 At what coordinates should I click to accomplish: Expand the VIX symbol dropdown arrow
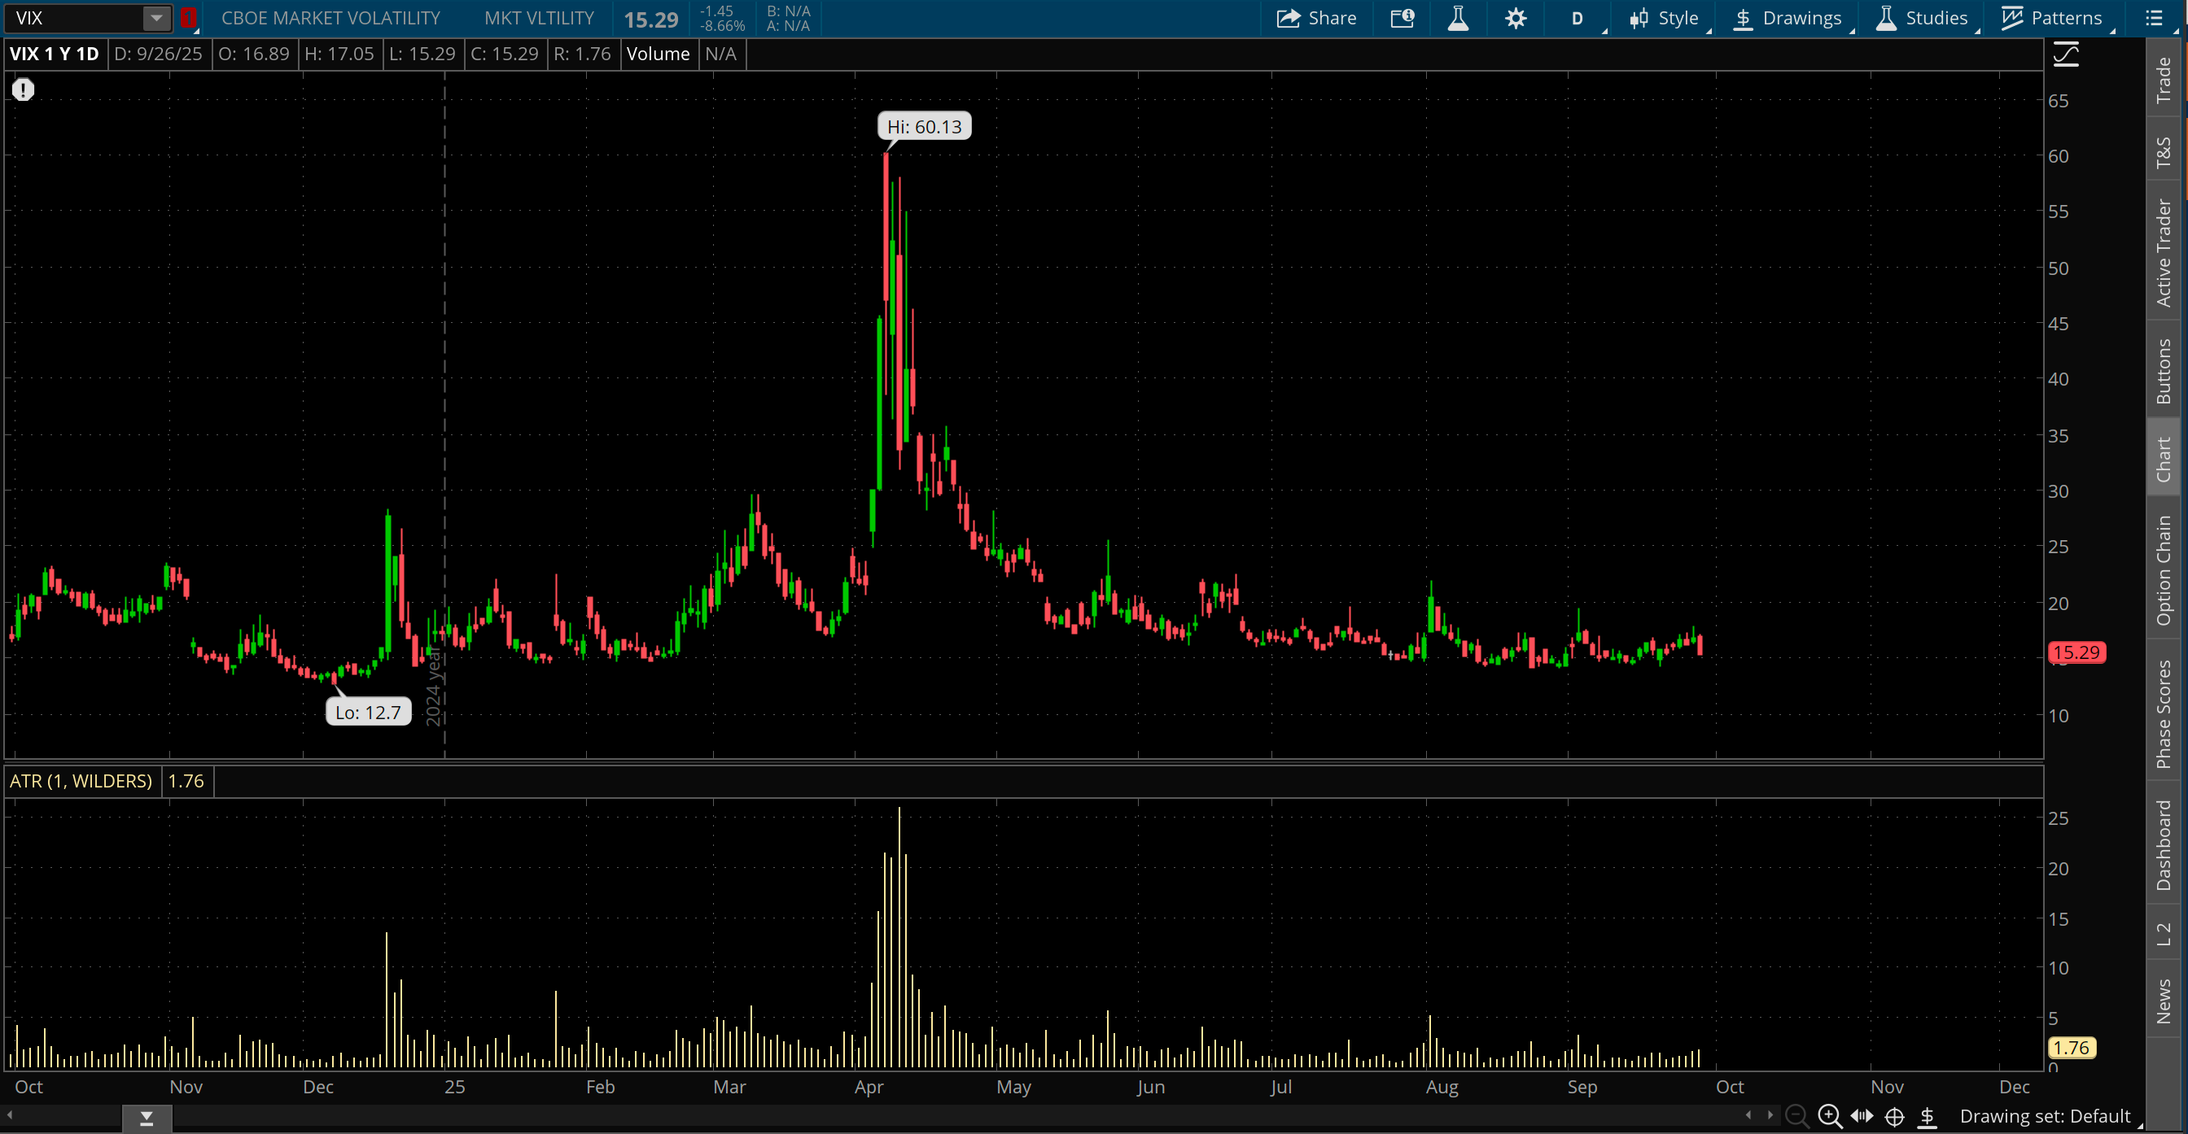pos(156,18)
